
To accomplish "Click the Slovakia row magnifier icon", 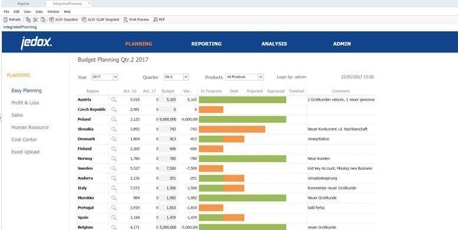I will tap(113, 129).
